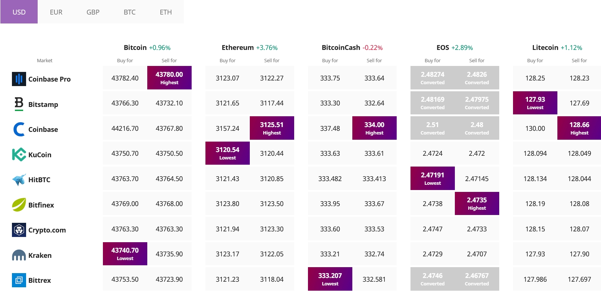Click Litecoin +1.12% change value
Viewport: 601px width, 291px height.
[x=571, y=48]
